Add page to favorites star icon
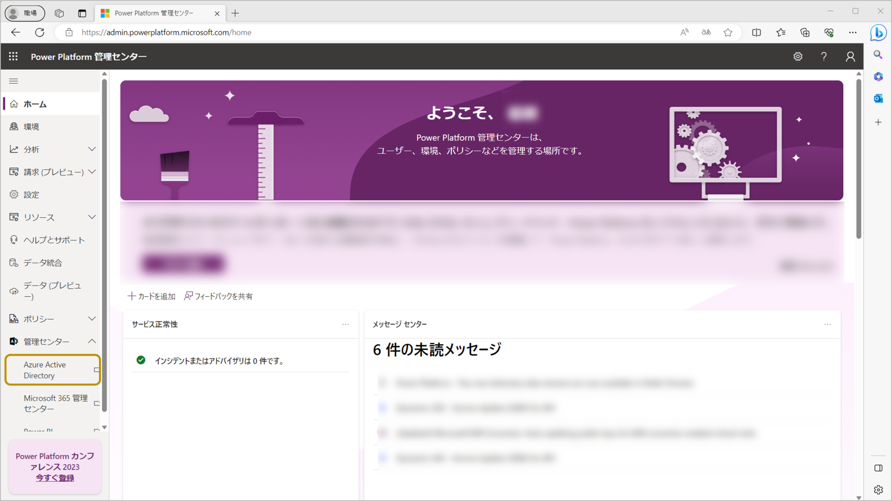Screen dimensions: 892x501 click(x=728, y=32)
